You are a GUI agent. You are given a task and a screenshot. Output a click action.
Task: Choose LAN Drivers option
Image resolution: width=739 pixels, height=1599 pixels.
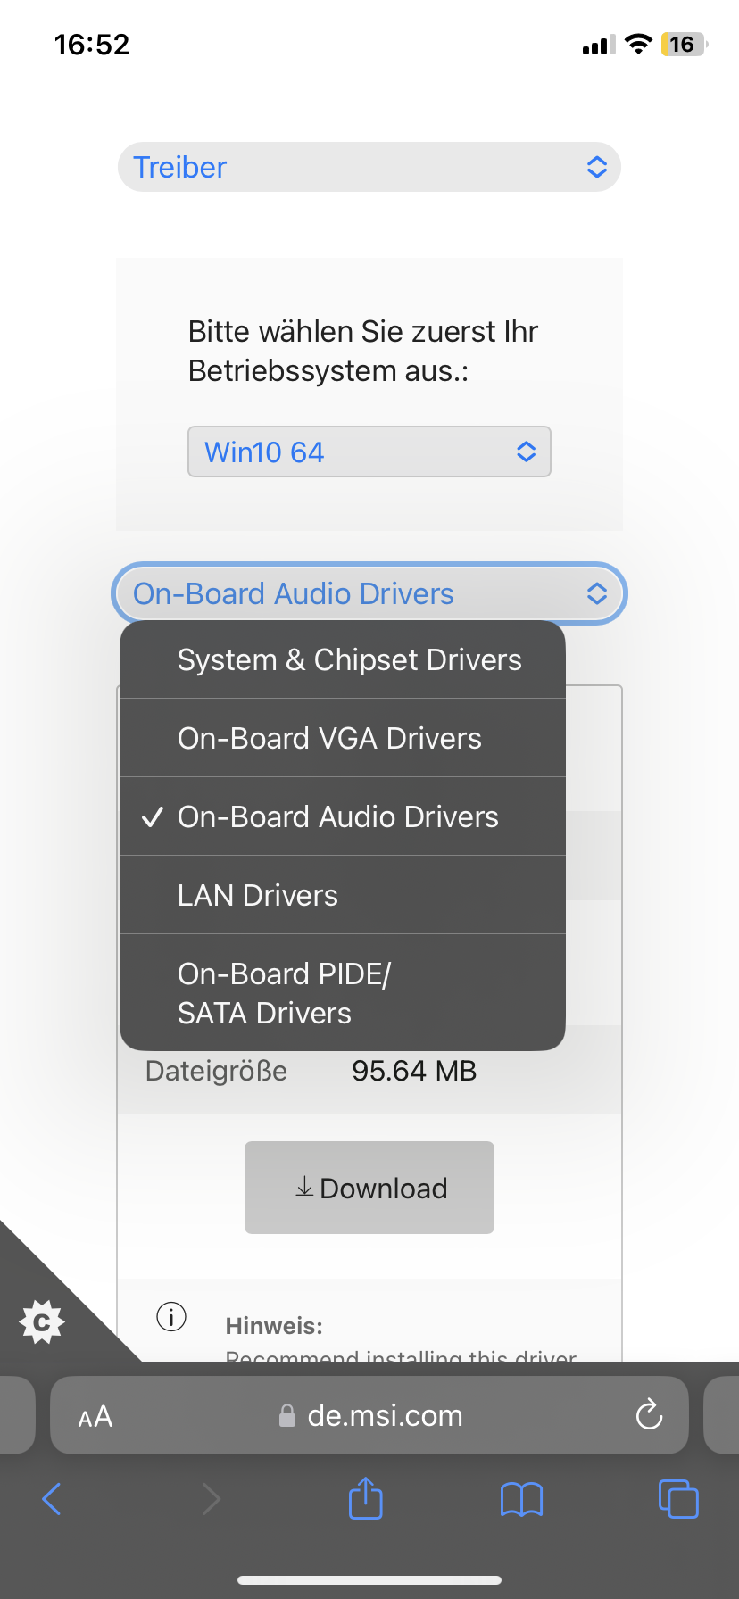click(x=343, y=895)
